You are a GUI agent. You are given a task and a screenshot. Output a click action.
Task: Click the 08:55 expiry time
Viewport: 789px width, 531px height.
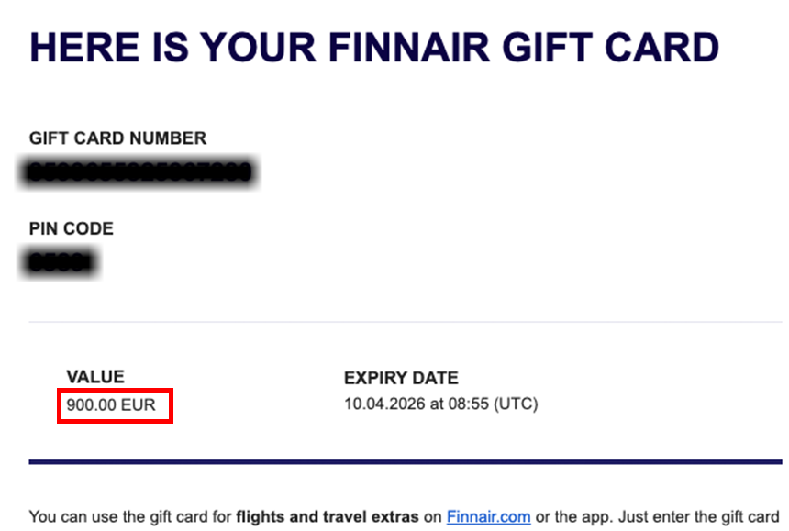[x=470, y=404]
